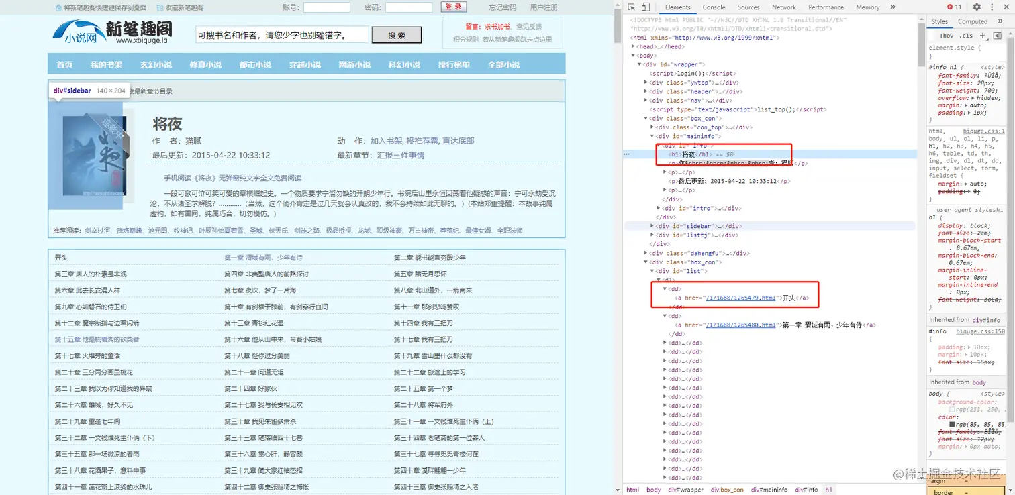This screenshot has width=1015, height=495.
Task: Click the 密码 password input field
Action: [x=409, y=7]
